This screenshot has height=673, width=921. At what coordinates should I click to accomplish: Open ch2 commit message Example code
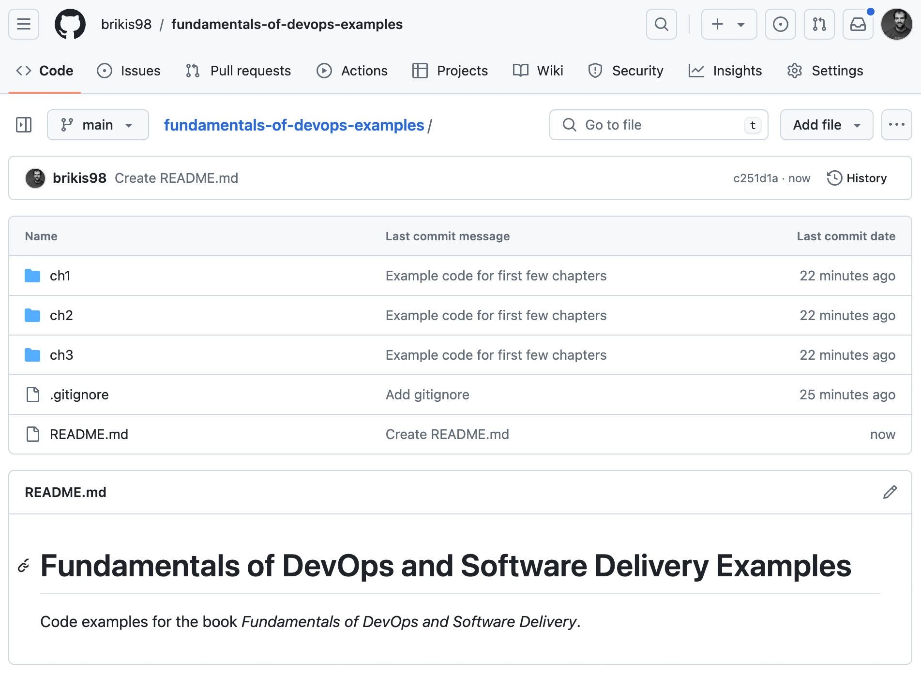click(x=496, y=315)
